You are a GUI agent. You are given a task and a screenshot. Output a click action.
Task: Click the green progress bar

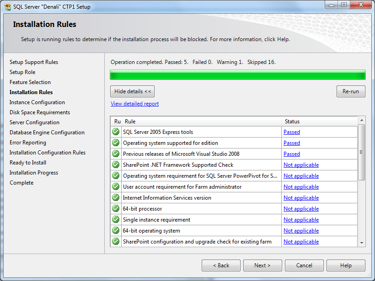pos(238,75)
